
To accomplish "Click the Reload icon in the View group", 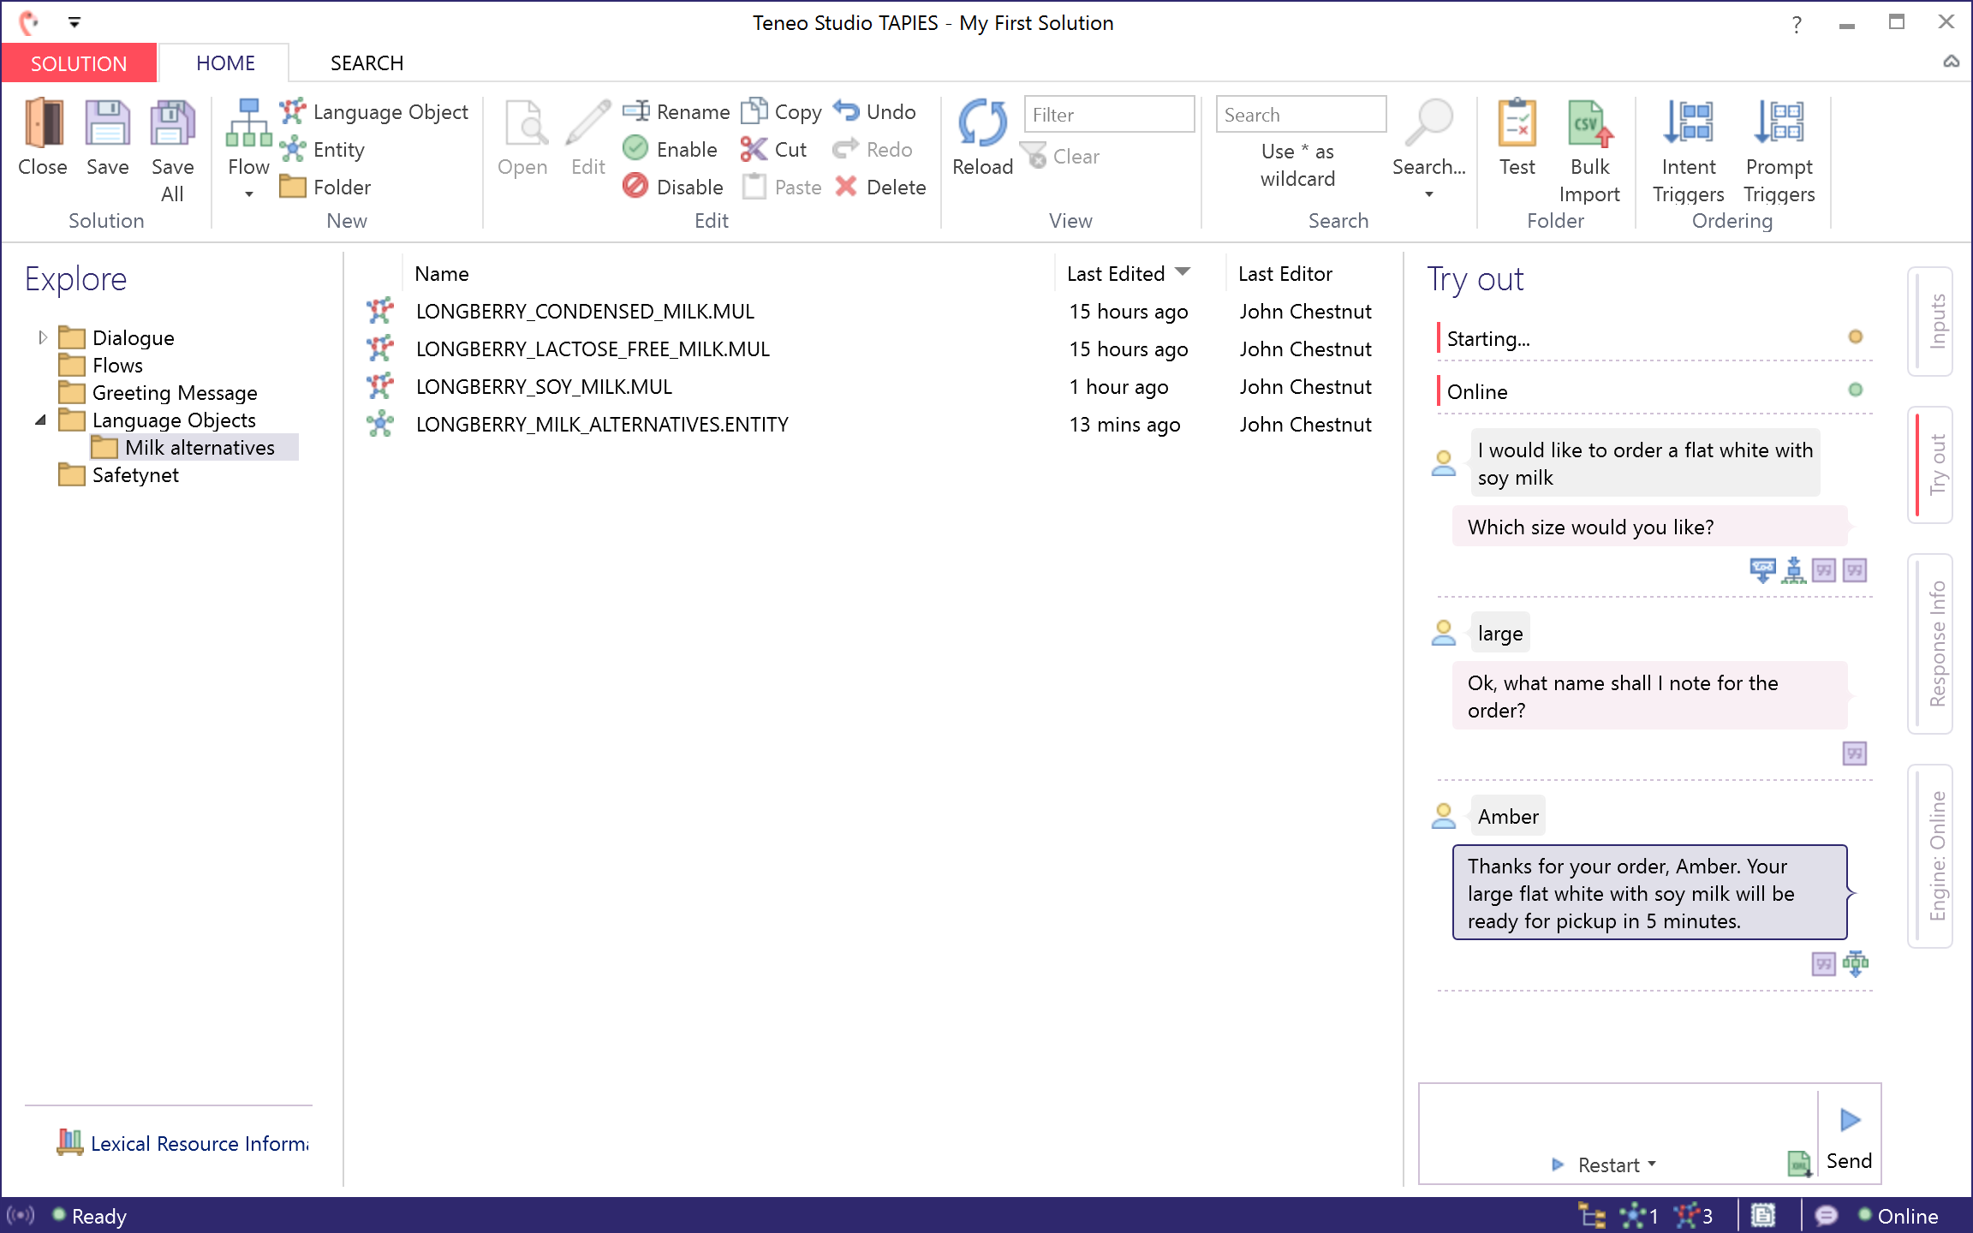I will click(981, 124).
